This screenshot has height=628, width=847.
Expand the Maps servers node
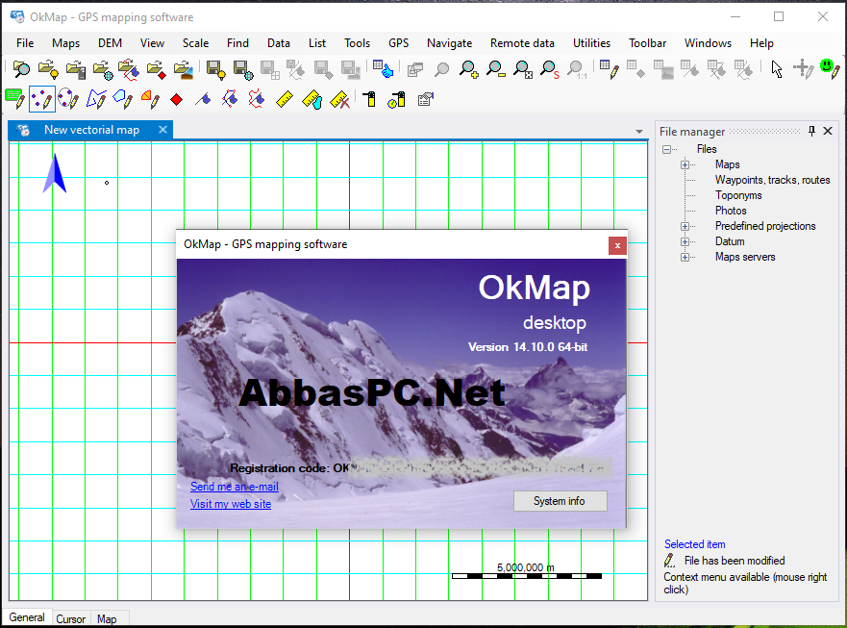pos(685,257)
